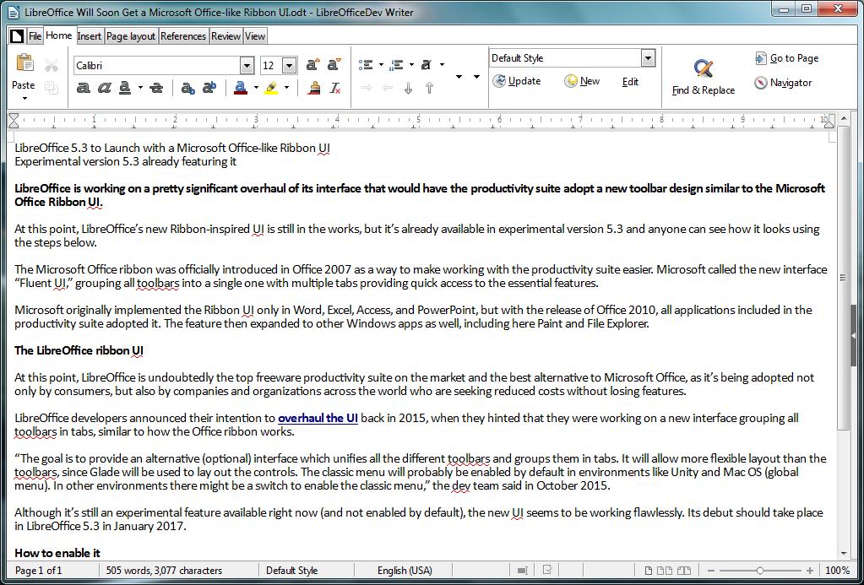Screen dimensions: 864x585
Task: Click inside the font size 12 field
Action: [x=271, y=66]
